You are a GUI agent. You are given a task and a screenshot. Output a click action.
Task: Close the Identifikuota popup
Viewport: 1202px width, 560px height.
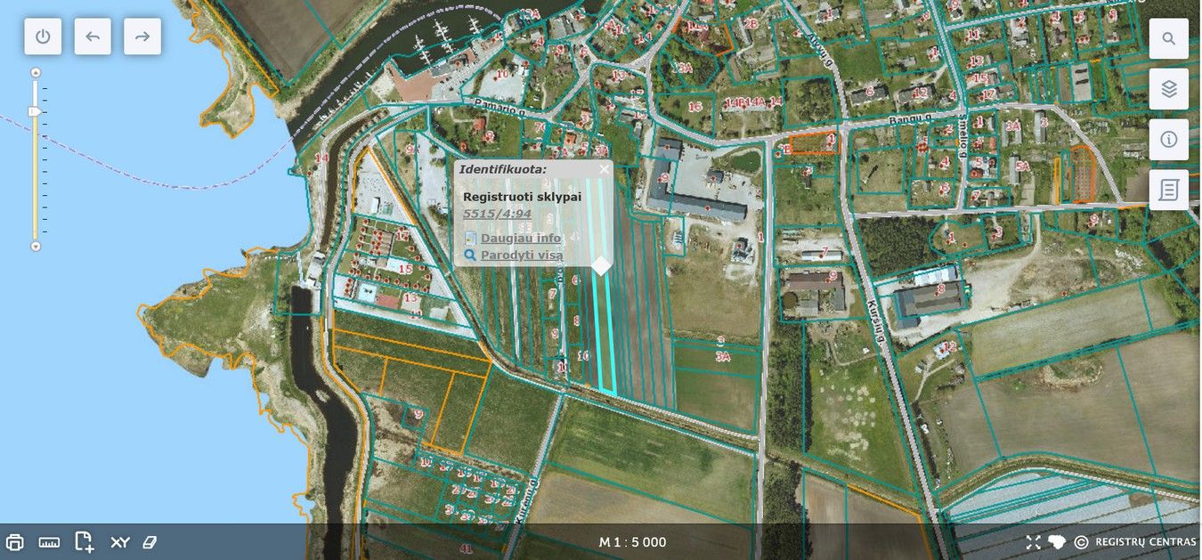point(605,169)
